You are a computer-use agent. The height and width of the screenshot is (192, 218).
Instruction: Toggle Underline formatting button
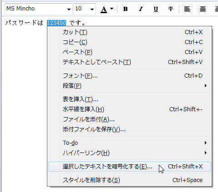click(156, 9)
